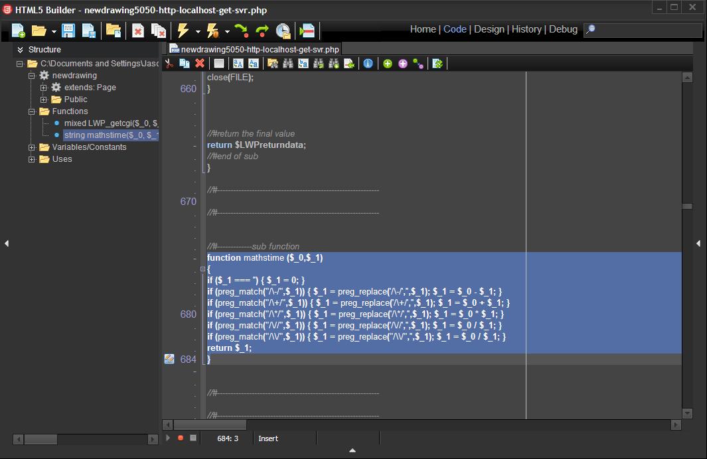Open dropdown arrow next to Debug lightning
707x459 pixels.
coord(227,32)
